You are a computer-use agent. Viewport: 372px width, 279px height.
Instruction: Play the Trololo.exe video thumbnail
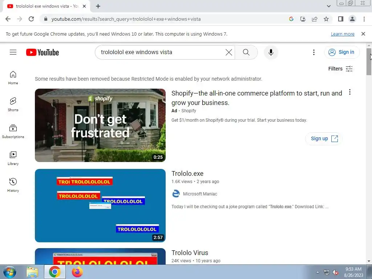100,206
